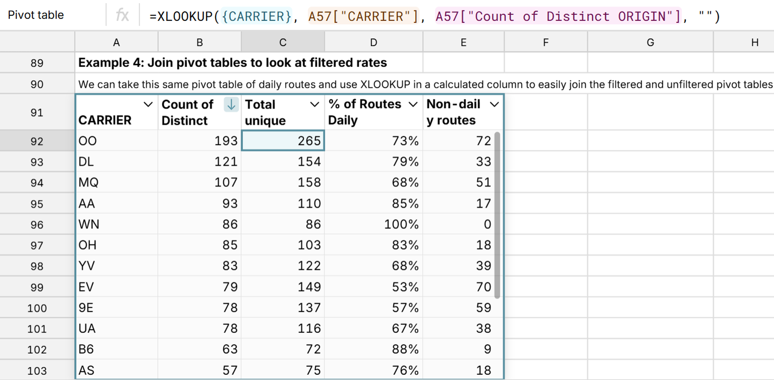Select the WN carrier cell
774x380 pixels.
click(x=117, y=224)
